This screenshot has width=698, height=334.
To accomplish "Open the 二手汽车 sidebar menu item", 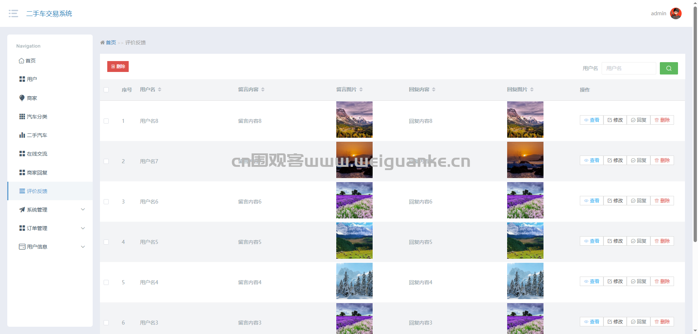I will (50, 135).
